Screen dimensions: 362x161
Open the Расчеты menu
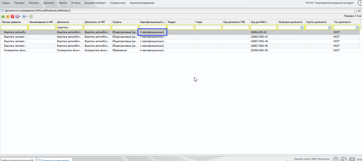click(x=34, y=3)
